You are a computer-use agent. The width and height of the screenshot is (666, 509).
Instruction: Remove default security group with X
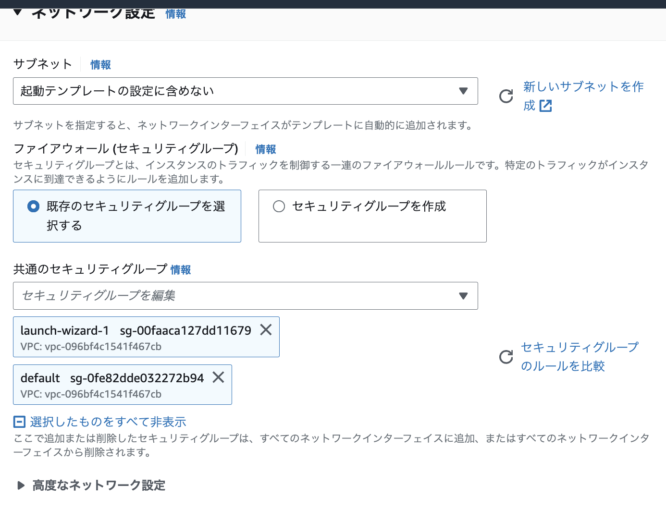(x=218, y=377)
